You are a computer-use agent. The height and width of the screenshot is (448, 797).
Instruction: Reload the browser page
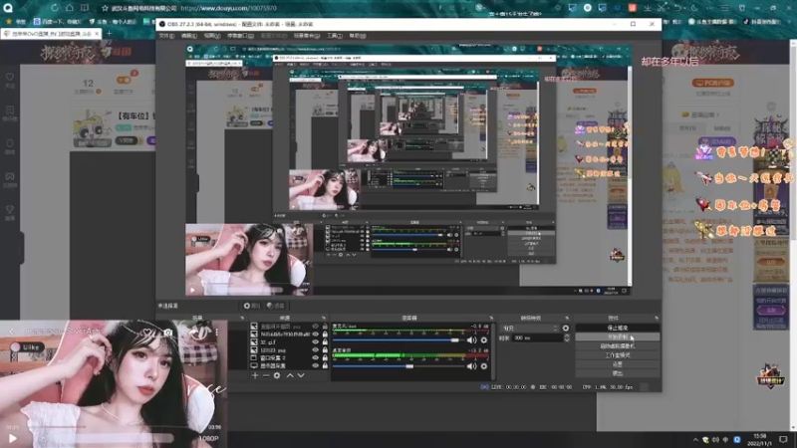[54, 8]
